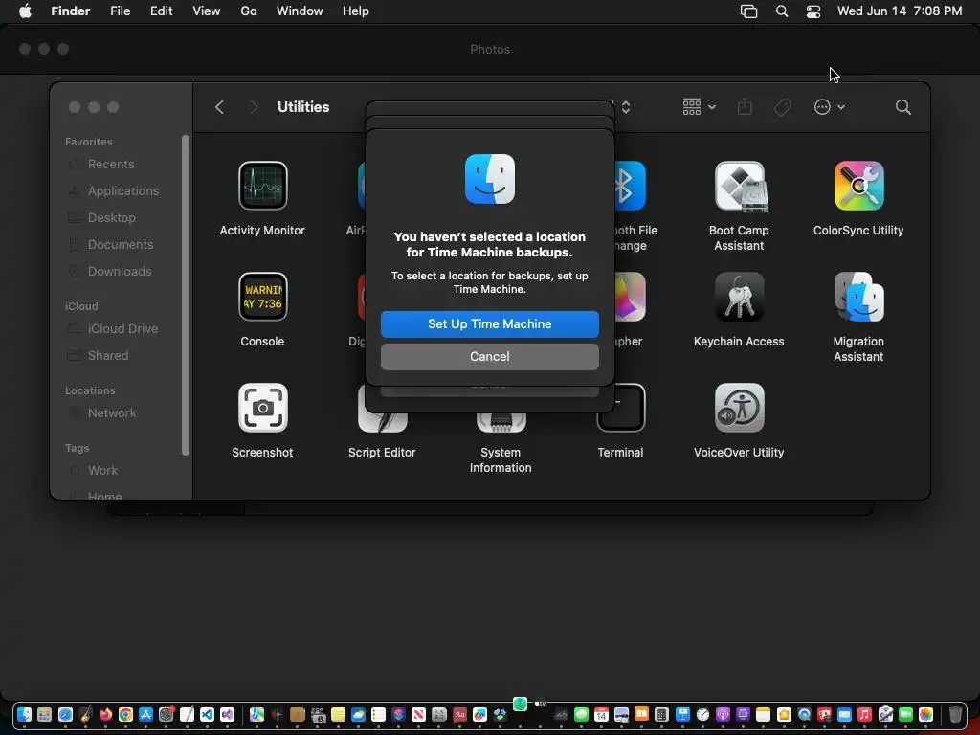This screenshot has height=735, width=980.
Task: Open the File menu
Action: coord(120,11)
